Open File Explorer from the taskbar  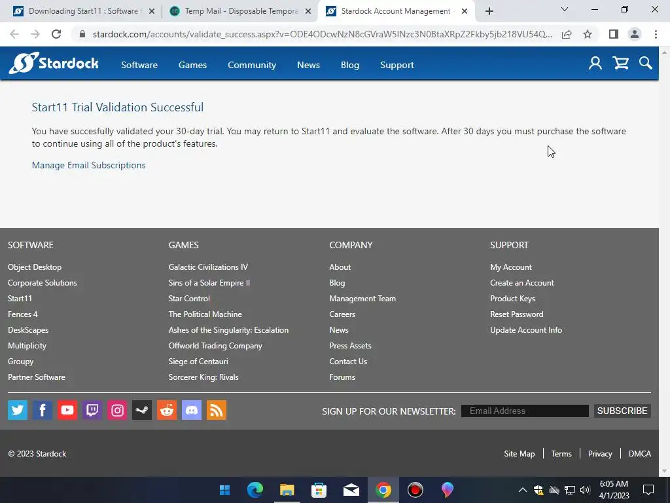(287, 490)
